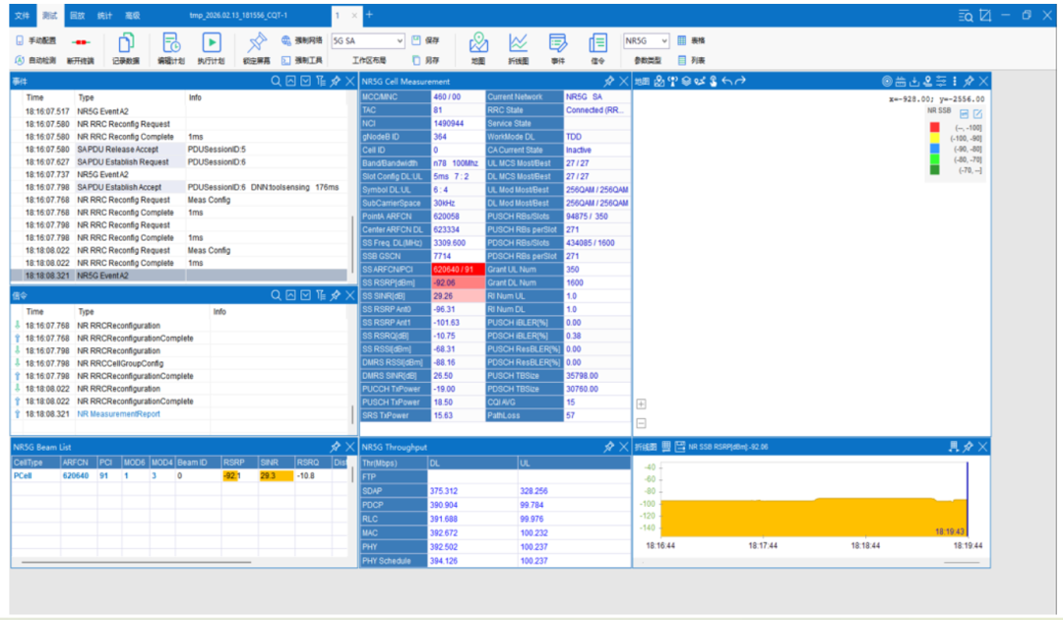Click 自动检测 auto detect
Viewport: 1063px width, 620px height.
click(35, 60)
